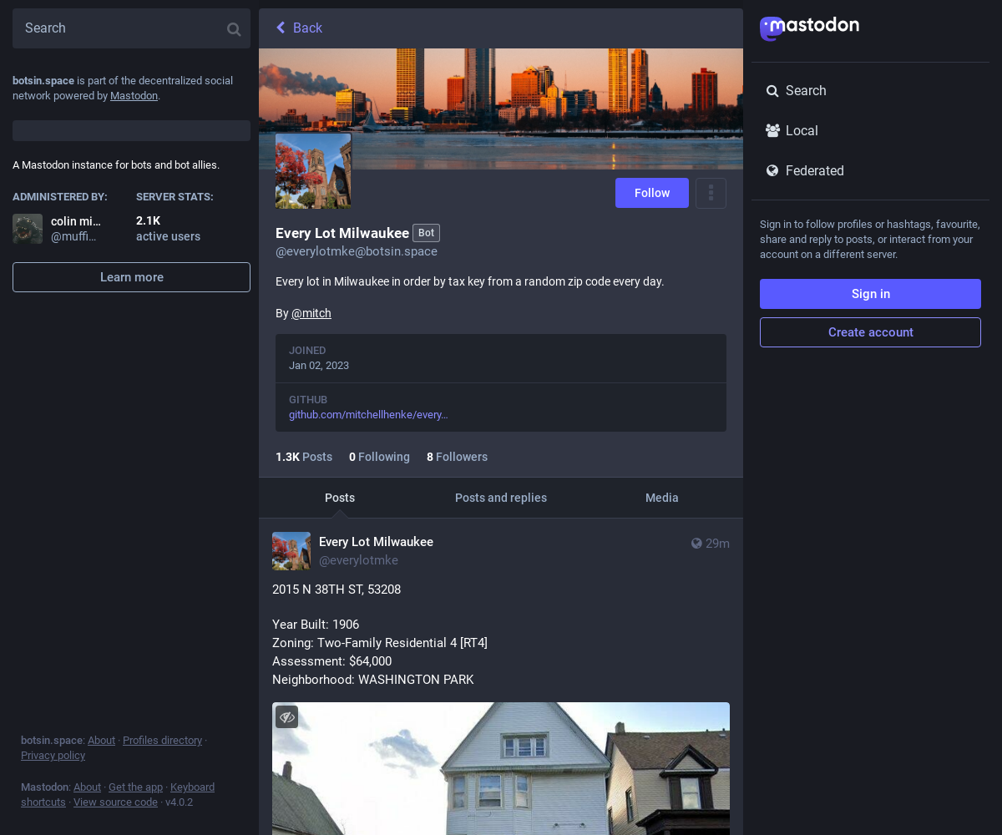
Task: Click the Local timeline people icon
Action: click(x=772, y=131)
